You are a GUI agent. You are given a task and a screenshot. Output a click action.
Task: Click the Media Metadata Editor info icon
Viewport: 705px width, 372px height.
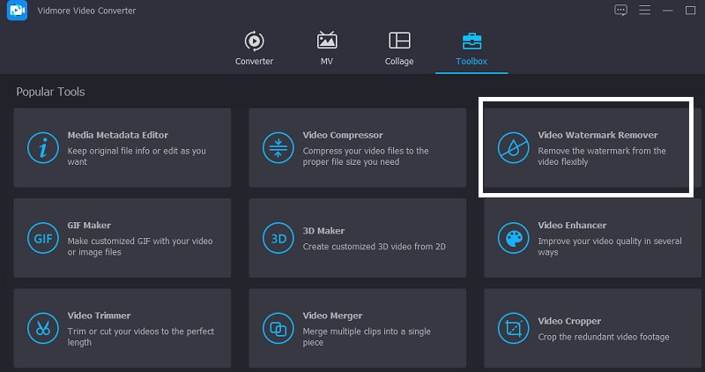(x=42, y=148)
